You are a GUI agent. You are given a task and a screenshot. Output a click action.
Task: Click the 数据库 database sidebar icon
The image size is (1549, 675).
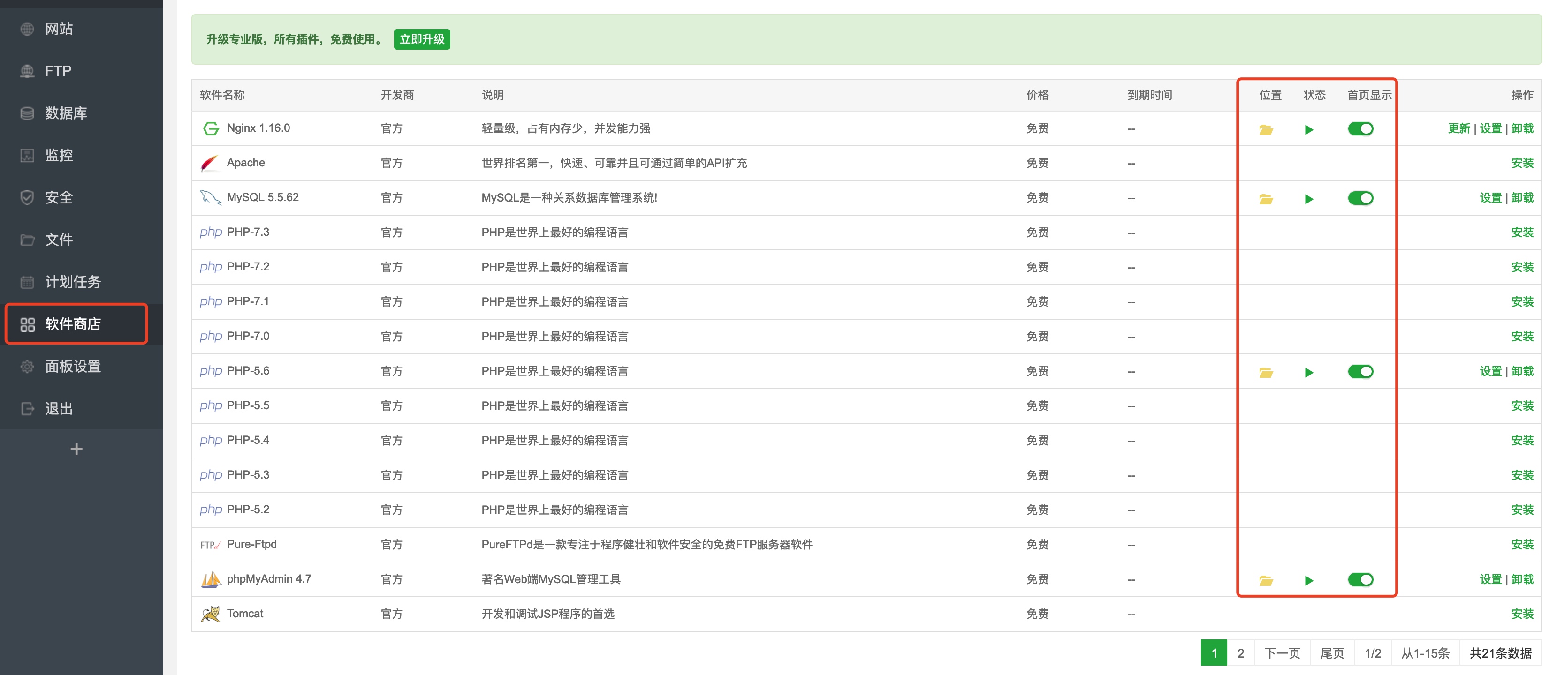pos(27,113)
